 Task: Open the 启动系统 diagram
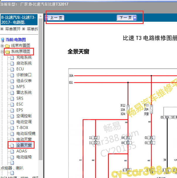24,63
